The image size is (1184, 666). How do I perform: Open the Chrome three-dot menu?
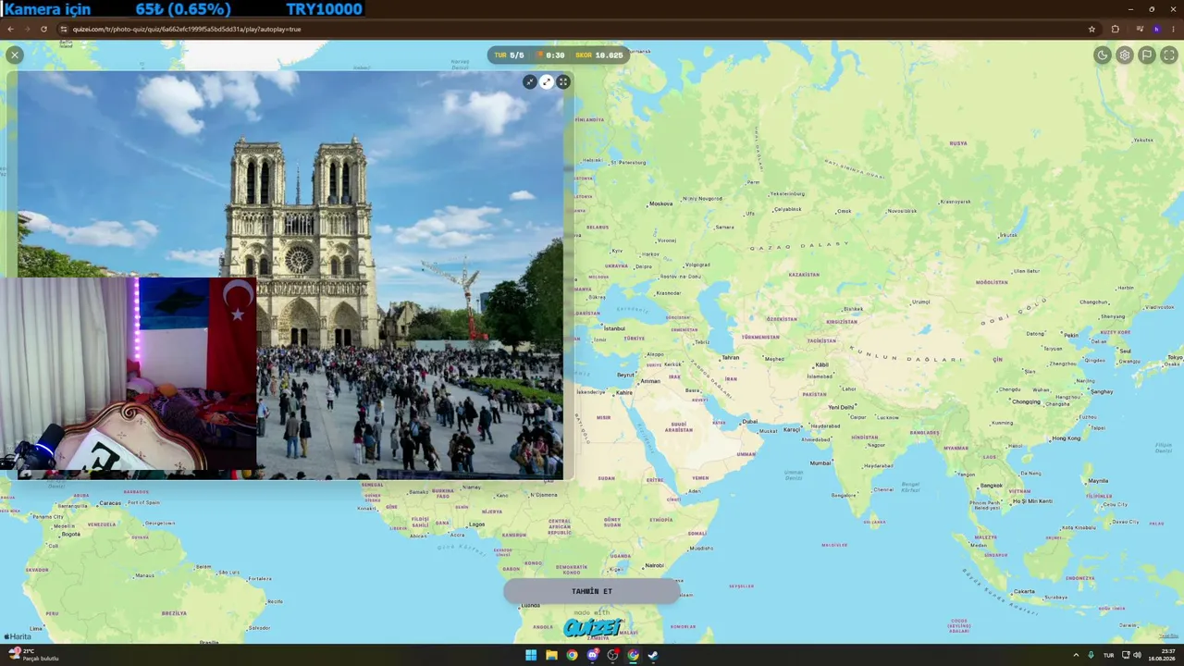tap(1173, 29)
